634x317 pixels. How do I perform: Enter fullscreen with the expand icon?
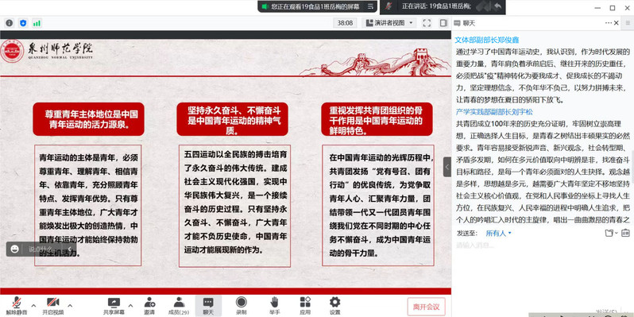[427, 23]
